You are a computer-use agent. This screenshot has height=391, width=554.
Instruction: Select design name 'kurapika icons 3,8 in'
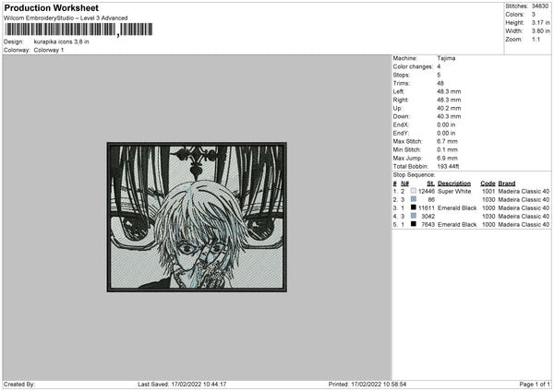point(62,41)
